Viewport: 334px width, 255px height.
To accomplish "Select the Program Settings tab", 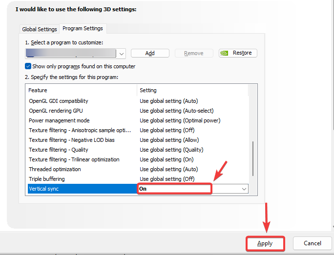I will pos(83,29).
